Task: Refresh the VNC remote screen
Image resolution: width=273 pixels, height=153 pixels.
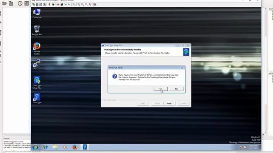Action: pos(53,5)
